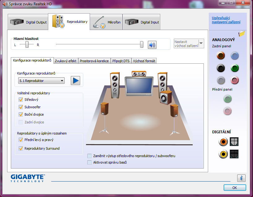Click the Nastavit výchozí zařízení button
Screen dimensions: 253x197
(187, 44)
